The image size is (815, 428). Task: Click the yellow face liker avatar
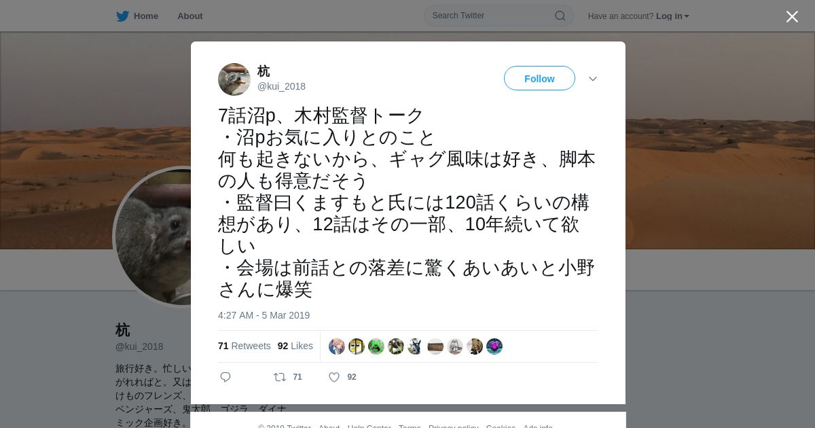tap(357, 346)
